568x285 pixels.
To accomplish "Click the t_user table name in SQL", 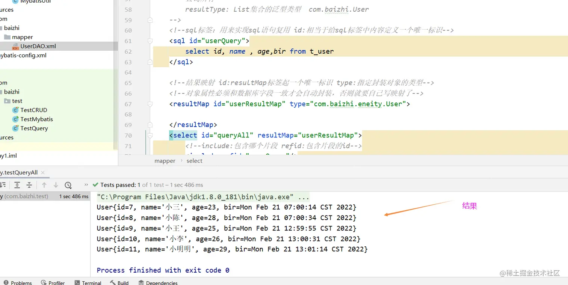I will coord(322,51).
